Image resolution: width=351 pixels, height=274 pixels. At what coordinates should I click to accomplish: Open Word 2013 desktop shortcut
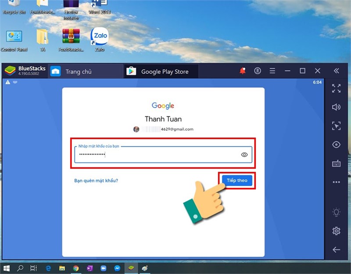coord(100,7)
